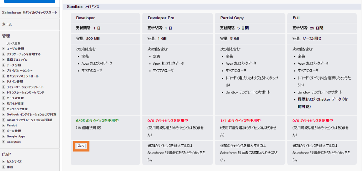Expand カスタマイズ under ビルド

(x=4, y=161)
